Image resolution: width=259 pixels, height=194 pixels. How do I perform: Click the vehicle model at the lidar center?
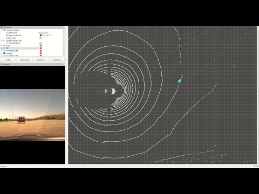(111, 91)
